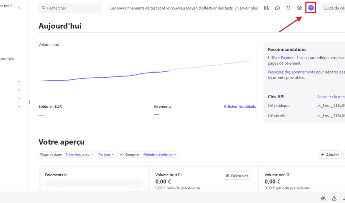Viewport: 345px width, 203px height.
Task: Click info icon next to Volume net
Action: [287, 175]
